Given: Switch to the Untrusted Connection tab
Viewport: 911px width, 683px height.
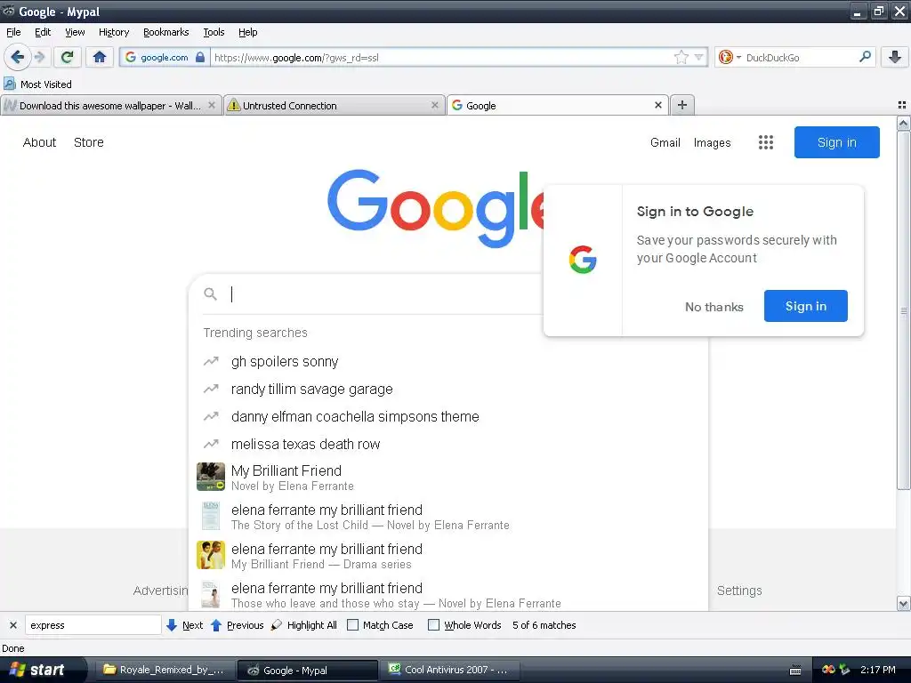Looking at the screenshot, I should [335, 105].
